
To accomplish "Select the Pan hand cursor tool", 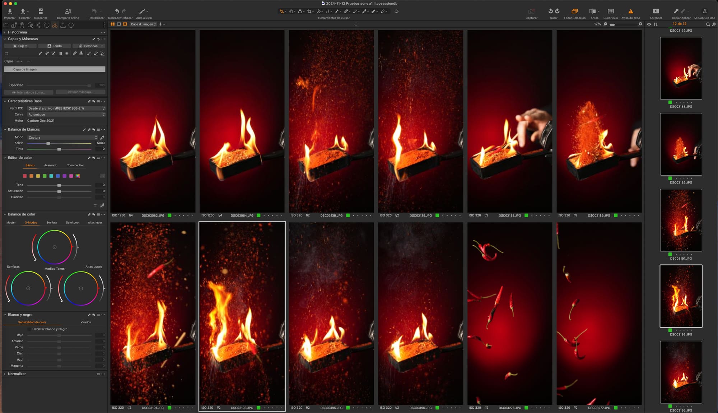I will pos(291,11).
